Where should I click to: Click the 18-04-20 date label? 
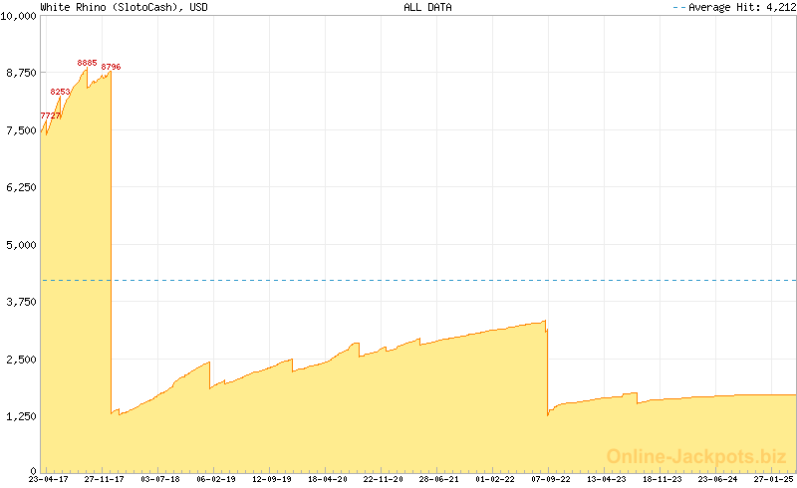328,479
